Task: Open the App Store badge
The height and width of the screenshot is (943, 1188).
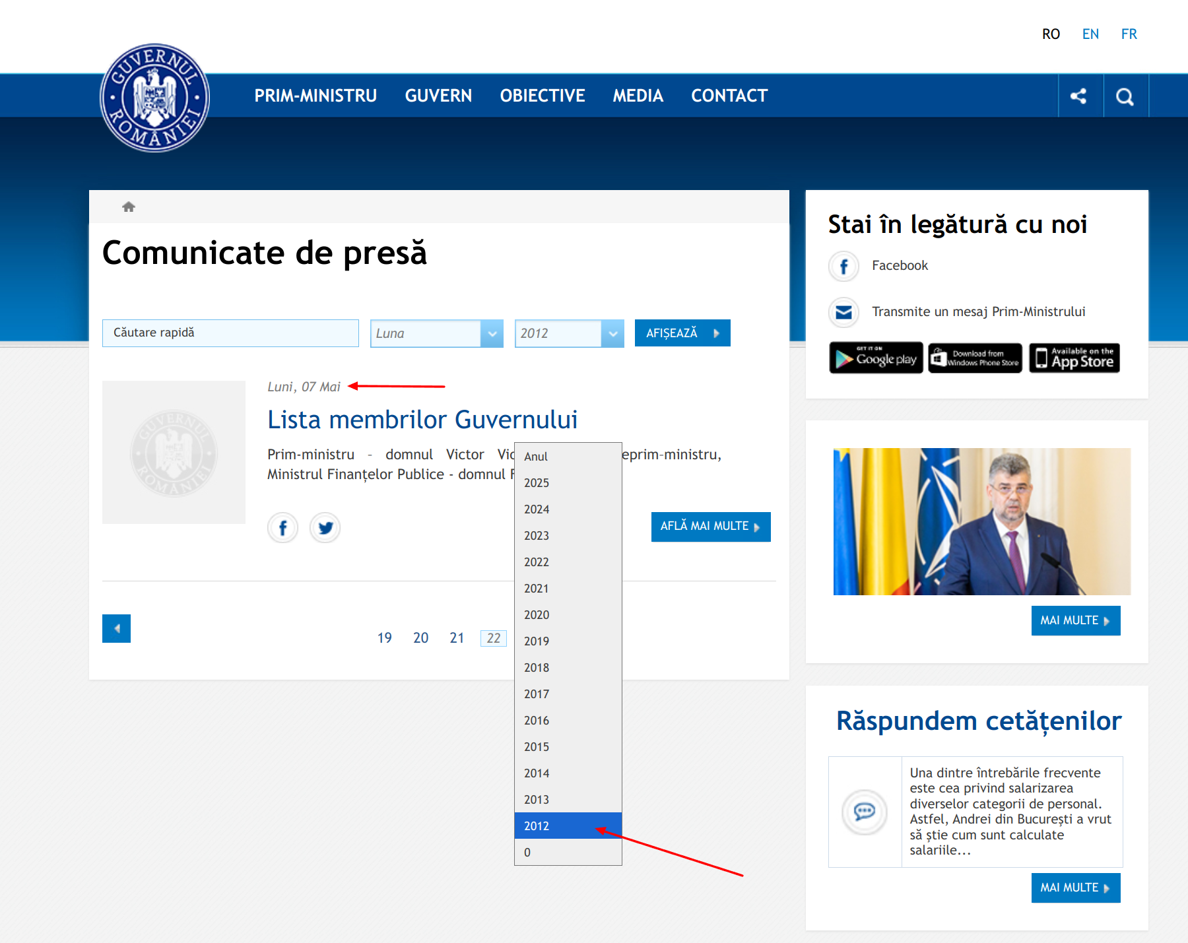Action: click(1074, 358)
